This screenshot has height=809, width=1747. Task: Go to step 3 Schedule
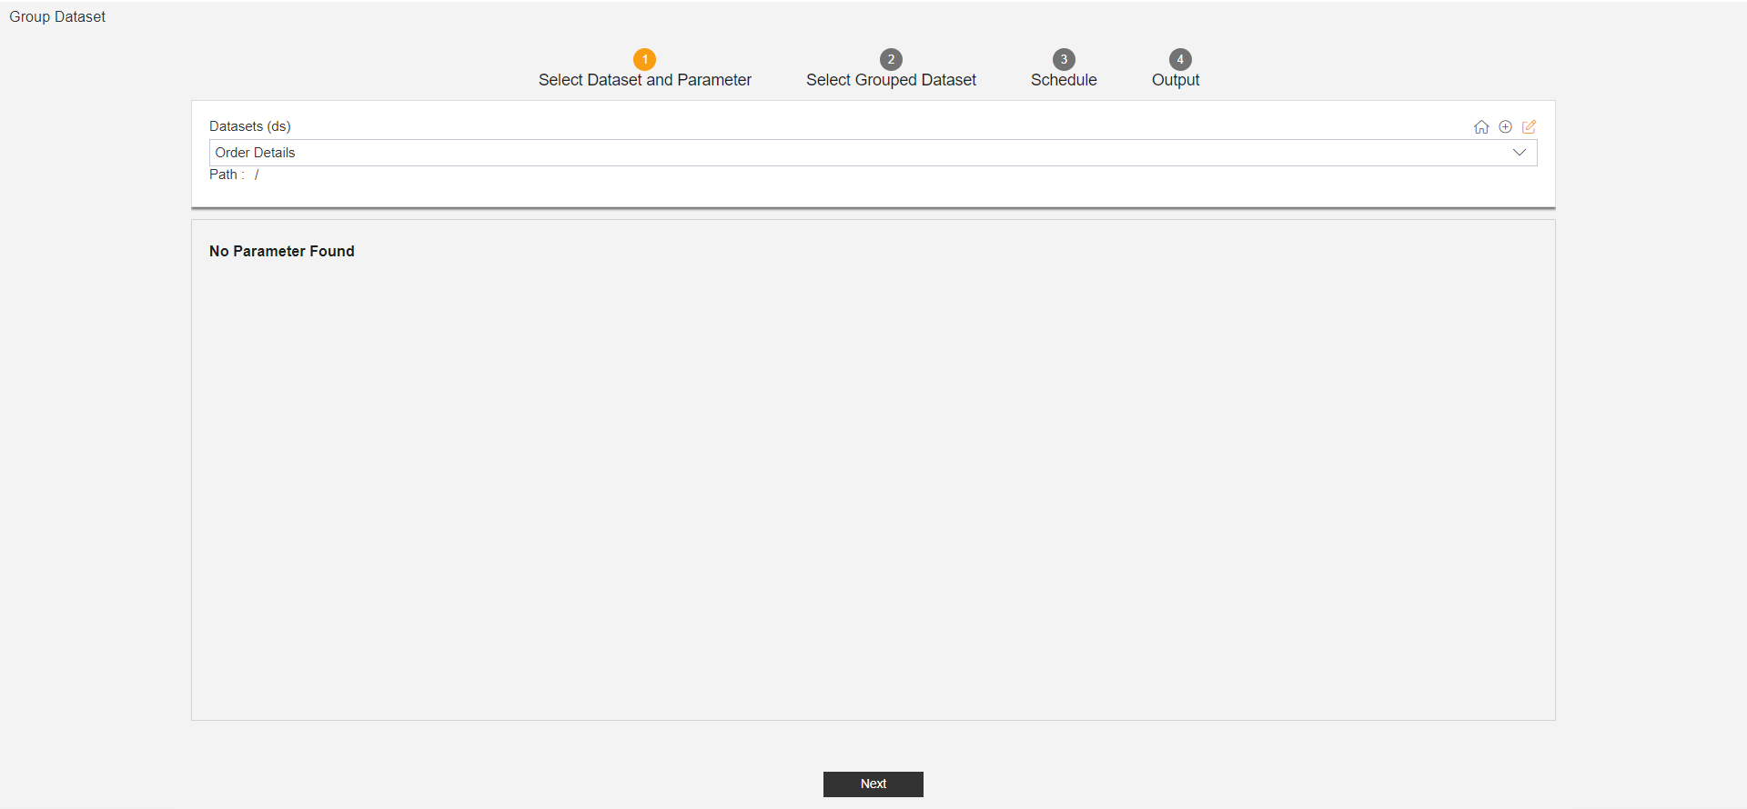coord(1064,69)
